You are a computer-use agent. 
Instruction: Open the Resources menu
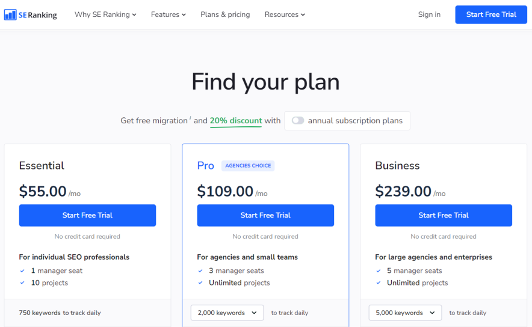pyautogui.click(x=285, y=14)
